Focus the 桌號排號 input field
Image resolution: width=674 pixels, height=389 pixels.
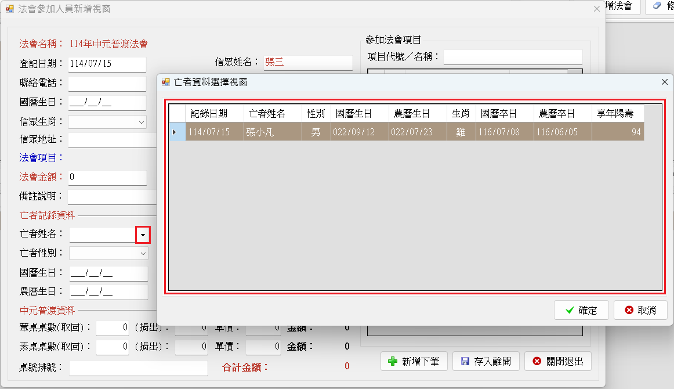pos(139,368)
